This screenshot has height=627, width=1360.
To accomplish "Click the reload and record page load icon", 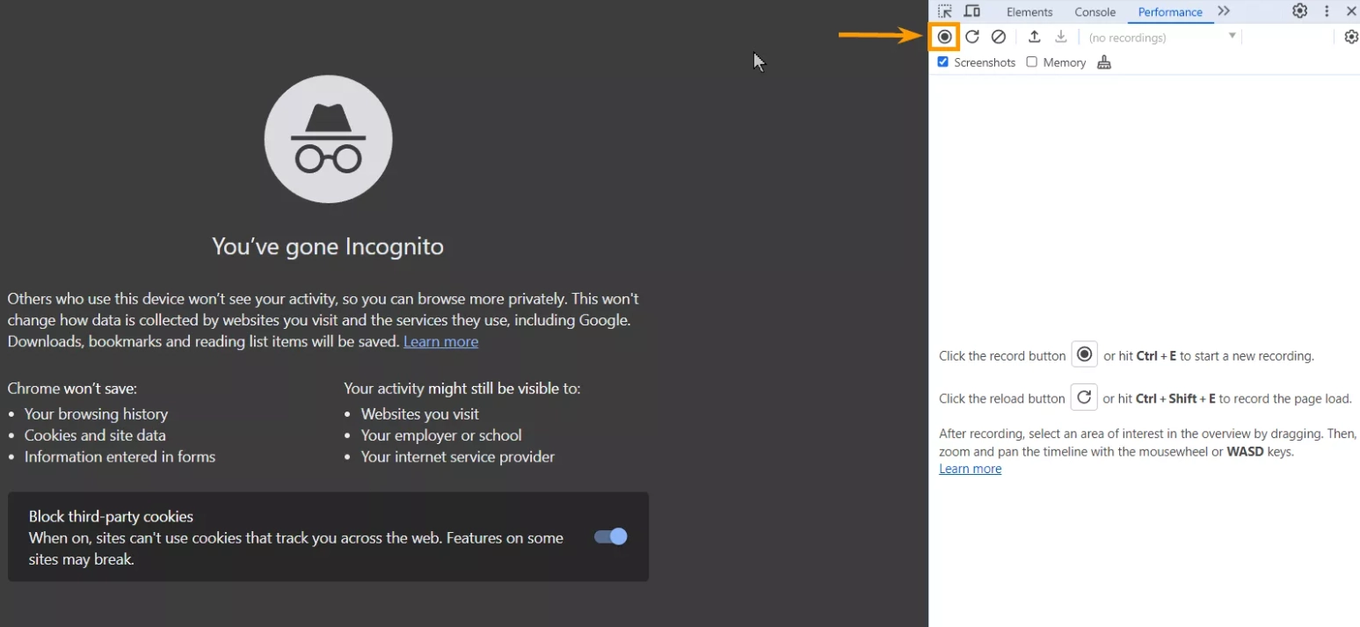I will coord(972,37).
